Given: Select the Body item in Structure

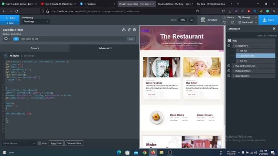Looking at the screenshot, I should click(x=252, y=41).
